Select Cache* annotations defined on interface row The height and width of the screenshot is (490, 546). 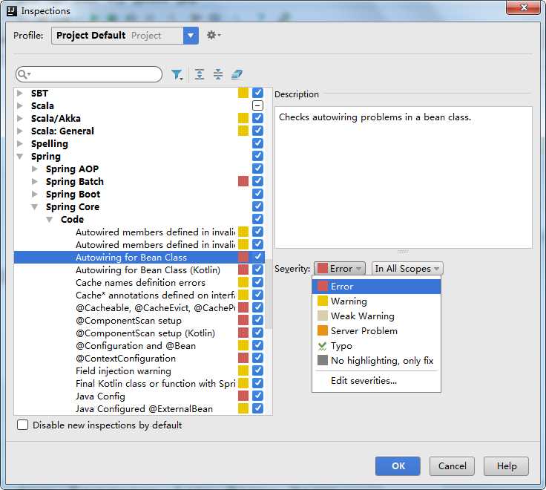point(139,295)
